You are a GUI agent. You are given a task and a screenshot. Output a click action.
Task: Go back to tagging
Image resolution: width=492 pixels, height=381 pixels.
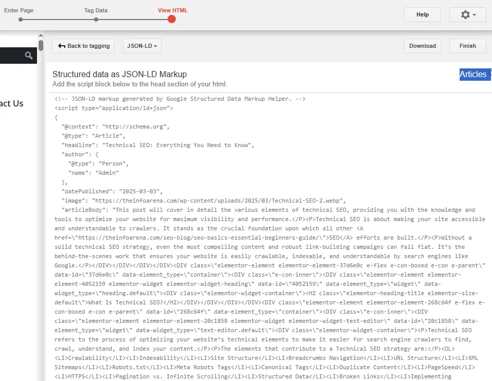point(83,46)
